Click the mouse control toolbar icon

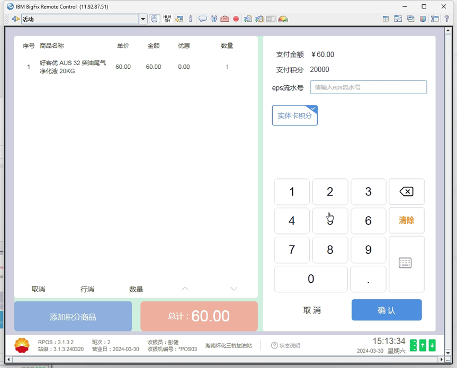coord(154,19)
